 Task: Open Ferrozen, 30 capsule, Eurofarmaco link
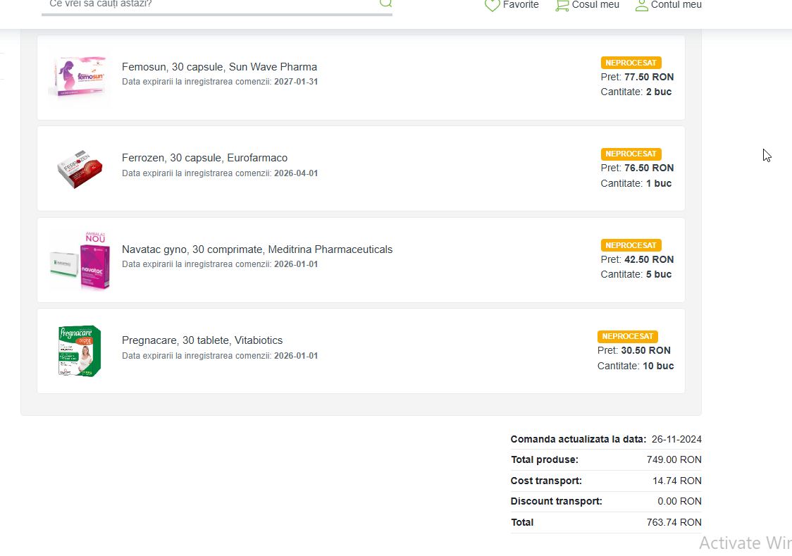point(204,158)
